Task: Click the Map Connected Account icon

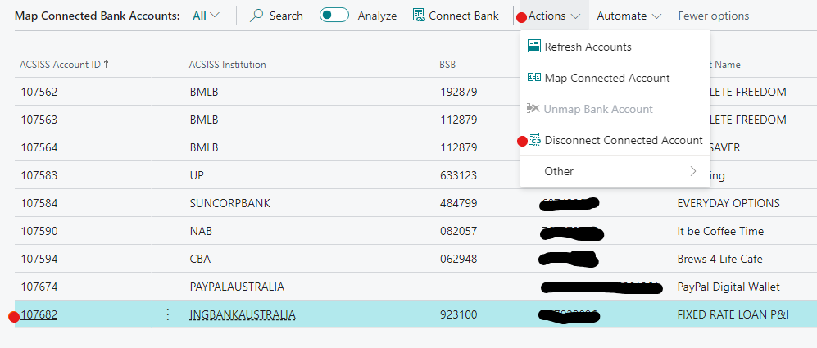Action: [533, 78]
